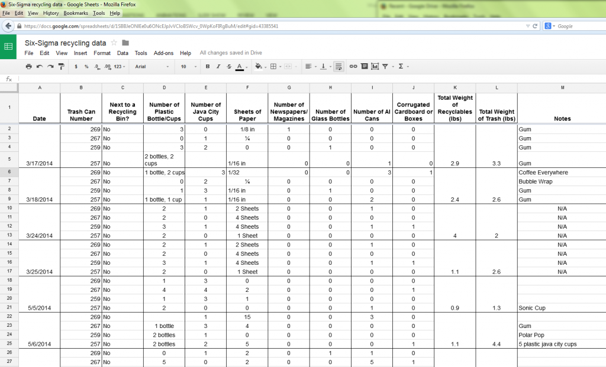
Task: Click the Insert link icon
Action: click(x=353, y=67)
